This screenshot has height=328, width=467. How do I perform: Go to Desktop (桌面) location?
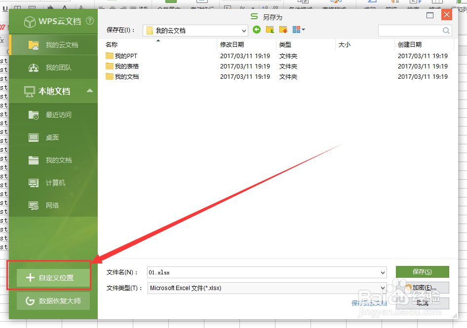54,137
